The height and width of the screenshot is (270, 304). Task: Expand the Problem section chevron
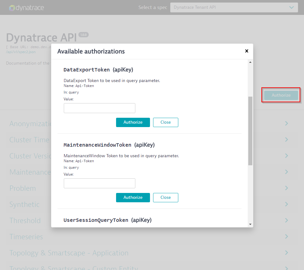pos(286,188)
